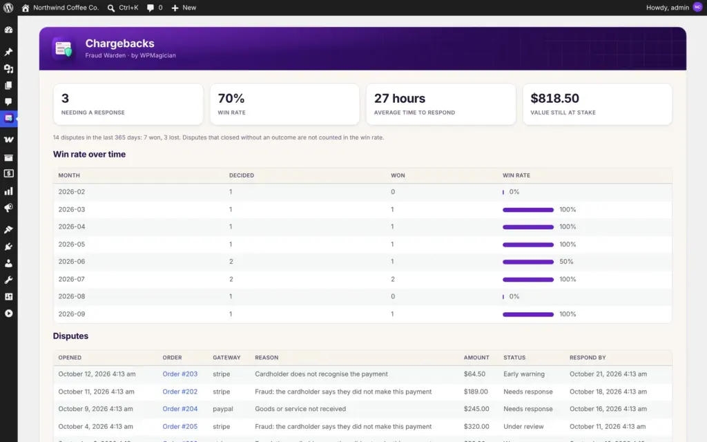Click 'Goods or service not received' reason

click(x=300, y=409)
